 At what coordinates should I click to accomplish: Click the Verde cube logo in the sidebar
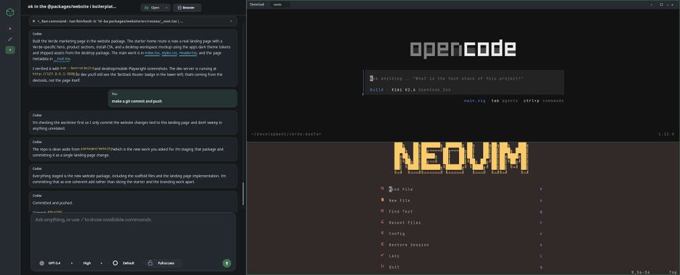[10, 12]
